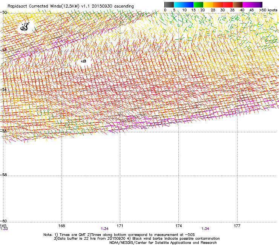This screenshot has height=245, width=279.
Task: Select the cyan 5-10 knots color swatch
Action: [178, 5]
